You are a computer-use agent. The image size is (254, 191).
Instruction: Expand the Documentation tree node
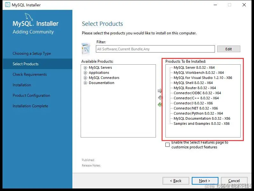point(85,83)
